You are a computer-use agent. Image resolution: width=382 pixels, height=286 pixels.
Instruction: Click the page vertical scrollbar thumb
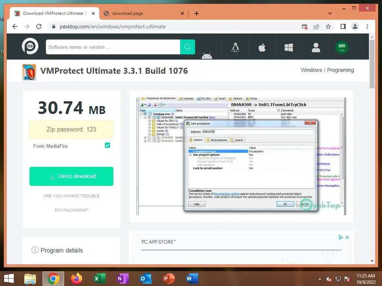click(x=372, y=64)
